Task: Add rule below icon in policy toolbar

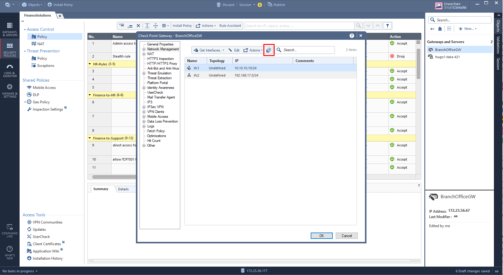Action: [x=130, y=26]
